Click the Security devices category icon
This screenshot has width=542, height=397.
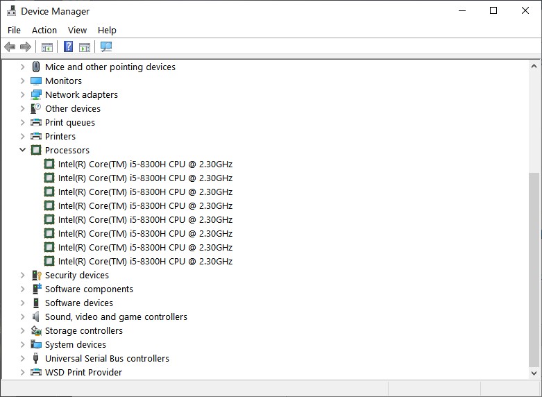click(36, 276)
